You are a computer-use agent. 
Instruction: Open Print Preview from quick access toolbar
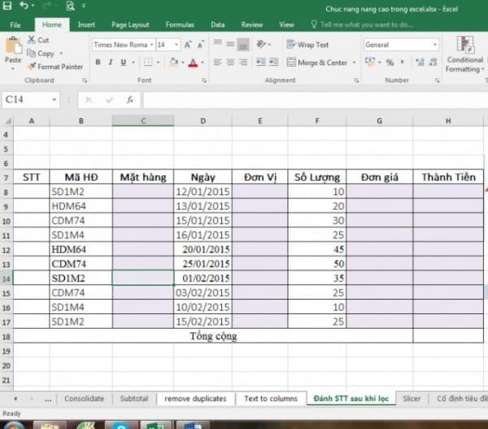point(71,6)
